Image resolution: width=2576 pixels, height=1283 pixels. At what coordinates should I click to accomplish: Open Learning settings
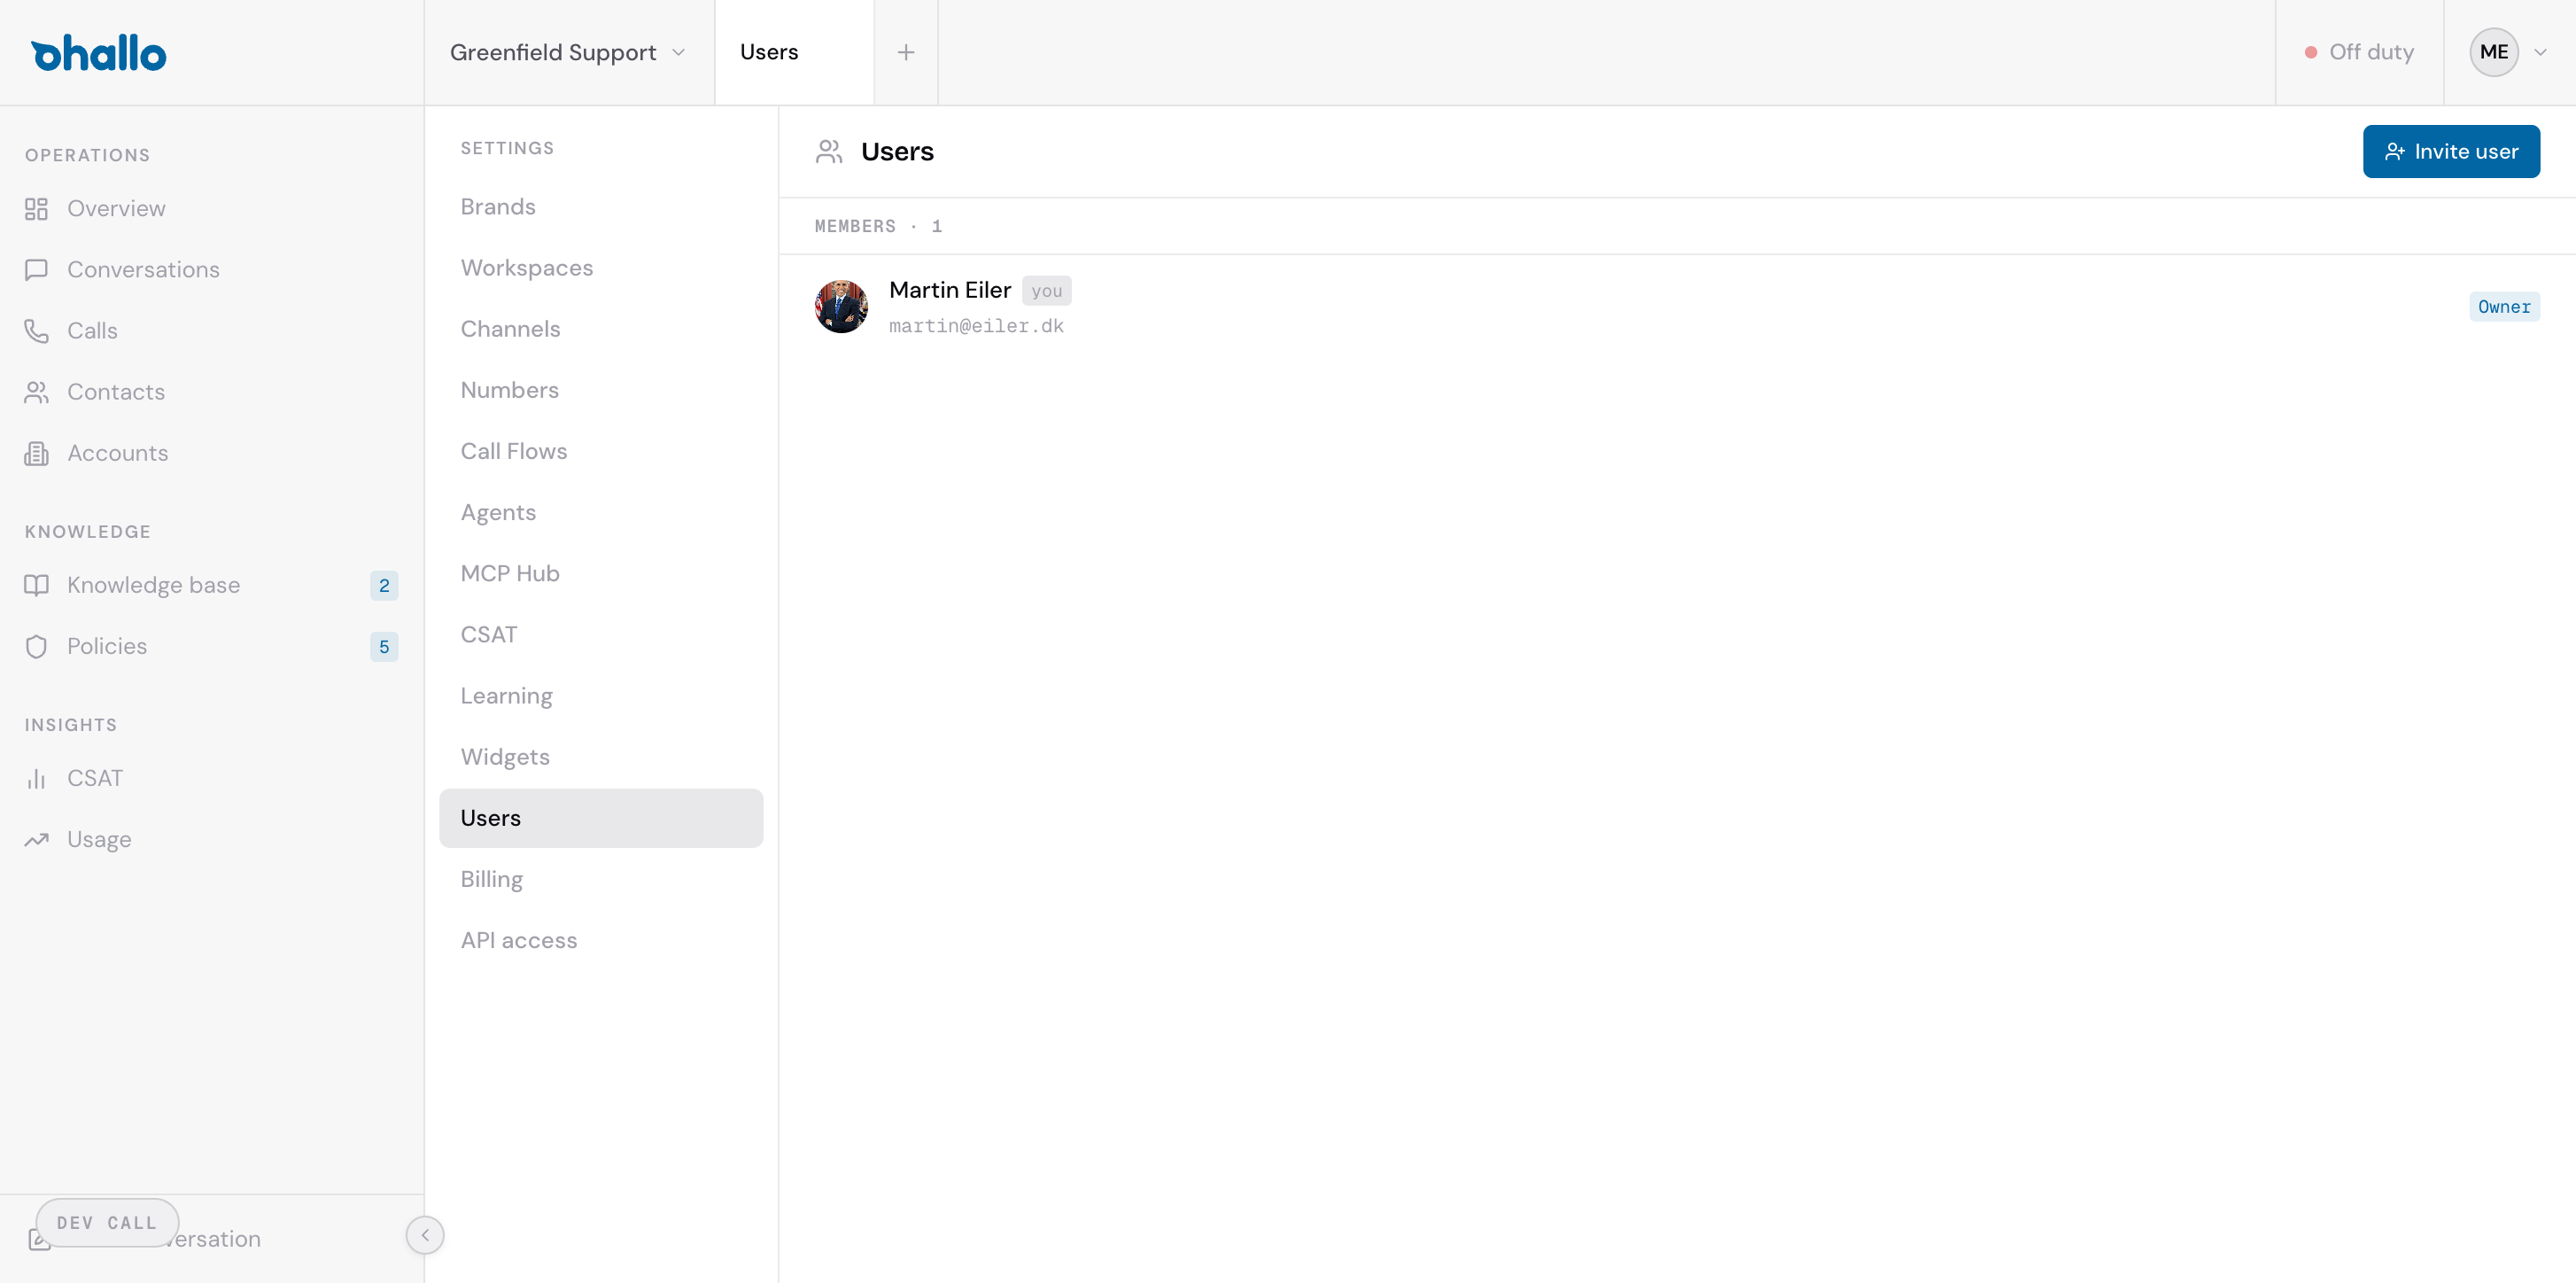click(x=600, y=695)
